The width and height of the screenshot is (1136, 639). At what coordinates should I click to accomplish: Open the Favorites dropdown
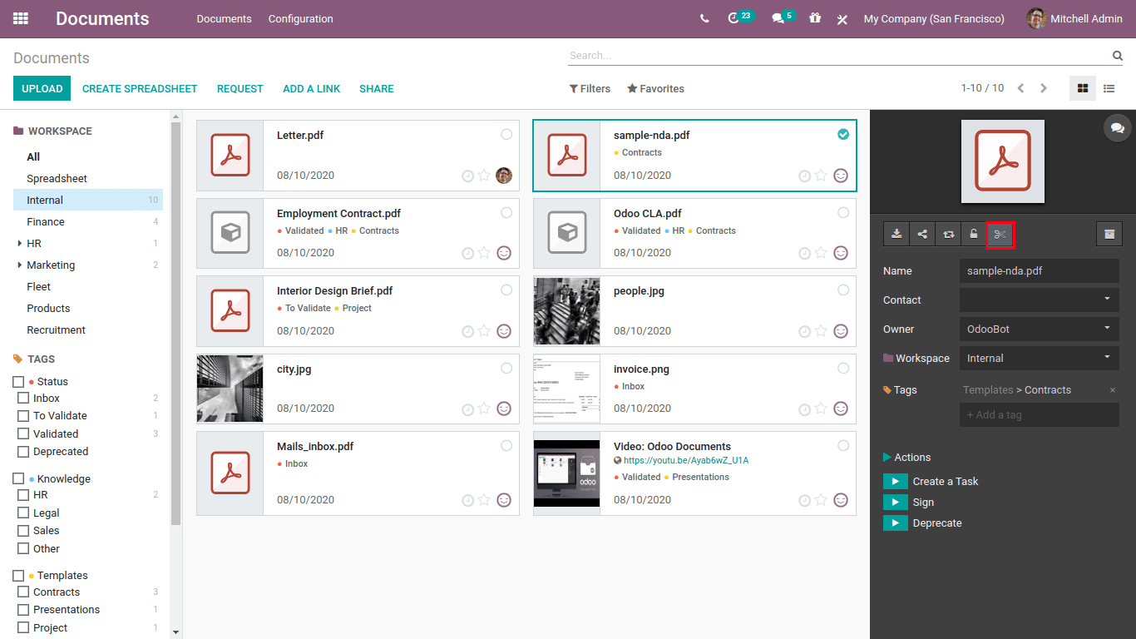655,88
